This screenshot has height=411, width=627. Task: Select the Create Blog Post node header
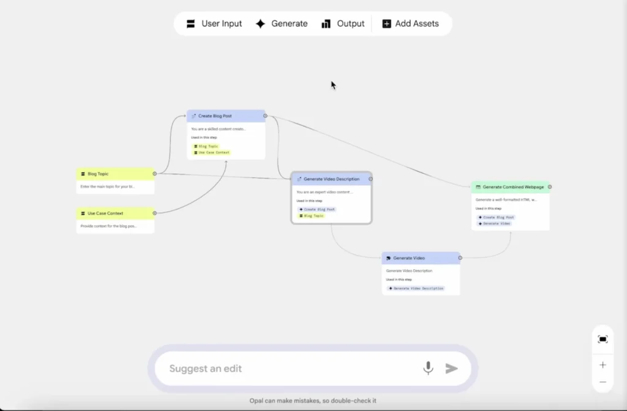click(226, 116)
